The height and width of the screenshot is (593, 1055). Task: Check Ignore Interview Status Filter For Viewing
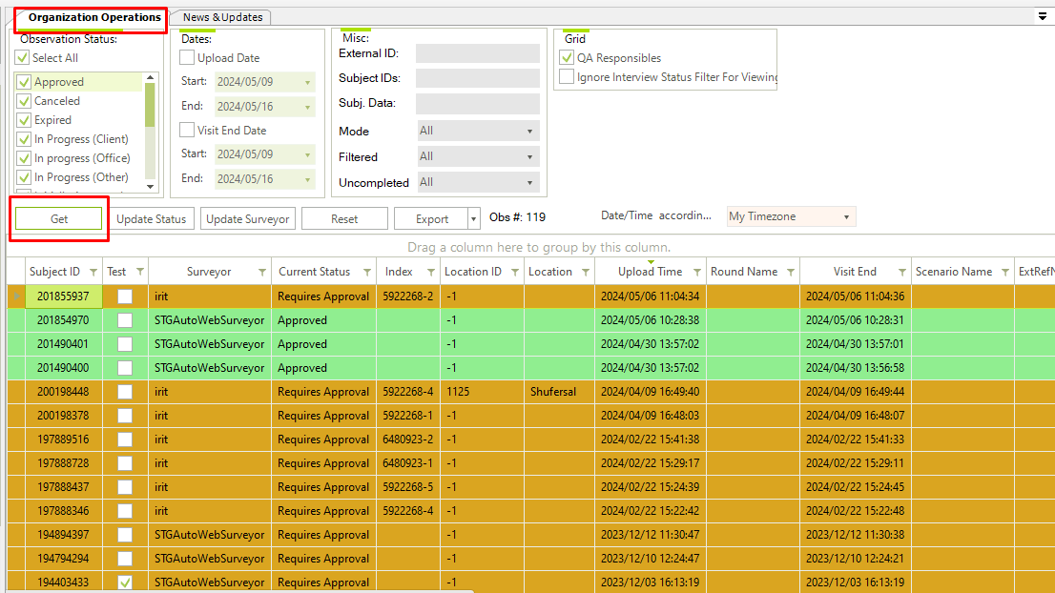(x=567, y=76)
